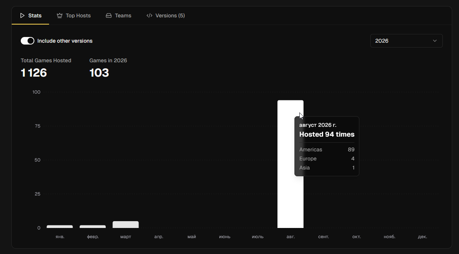Image resolution: width=459 pixels, height=254 pixels.
Task: Click the year dropdown chevron arrow
Action: pos(435,41)
